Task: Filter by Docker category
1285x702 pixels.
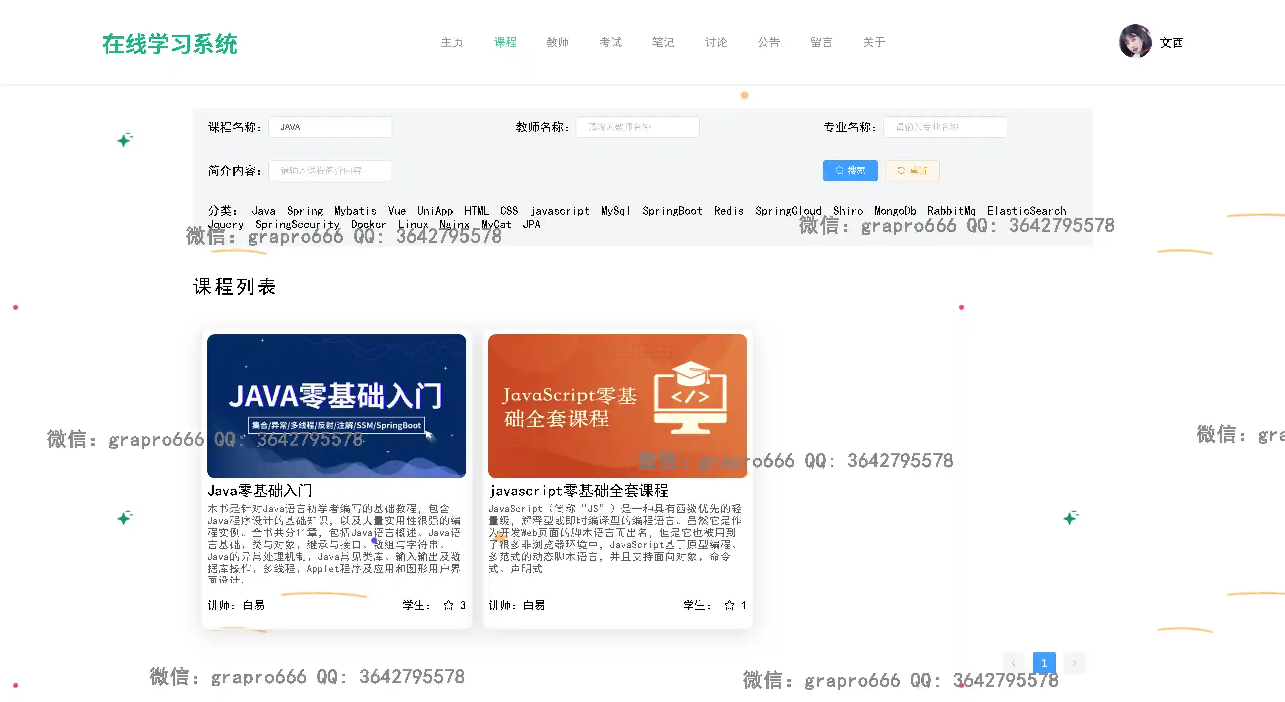Action: [368, 224]
